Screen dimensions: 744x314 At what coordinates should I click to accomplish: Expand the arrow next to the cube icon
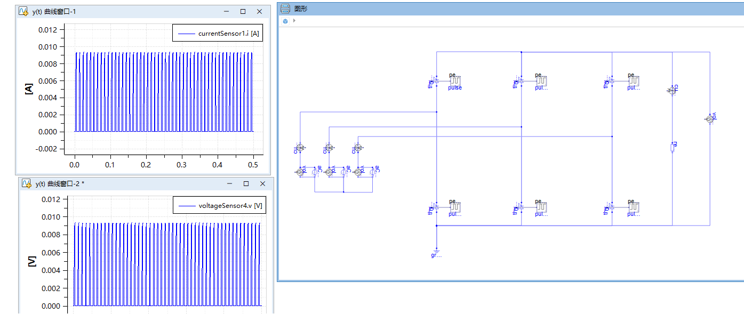click(x=294, y=21)
